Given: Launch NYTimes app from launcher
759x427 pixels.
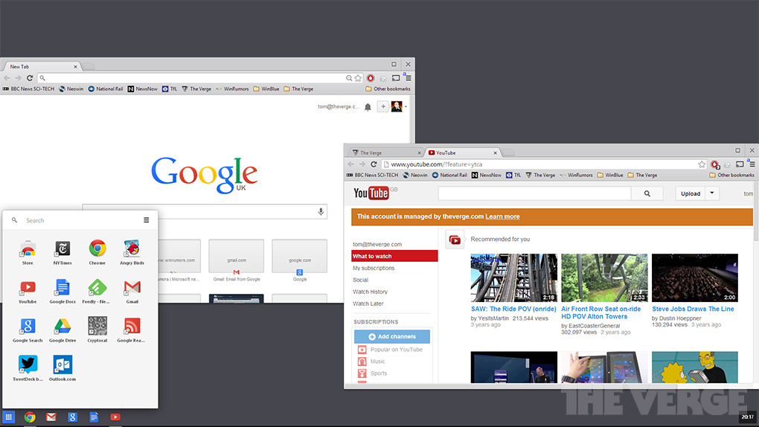Looking at the screenshot, I should point(63,251).
